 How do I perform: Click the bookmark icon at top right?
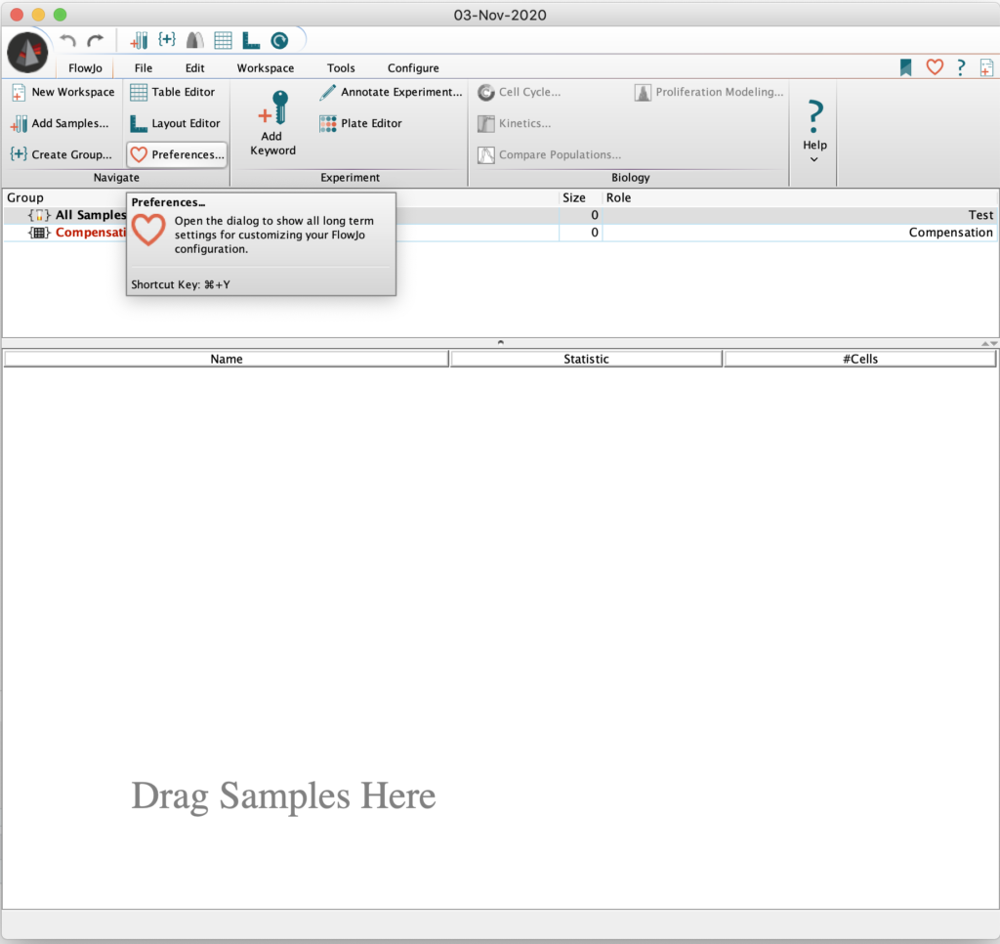pos(905,67)
